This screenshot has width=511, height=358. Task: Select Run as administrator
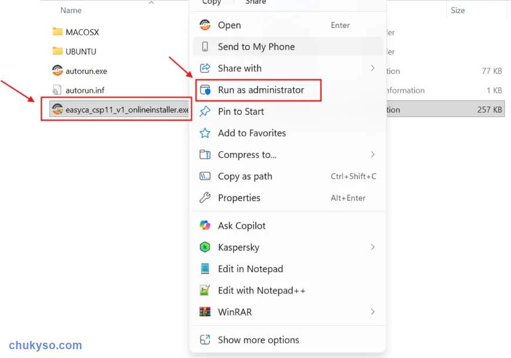(x=288, y=90)
